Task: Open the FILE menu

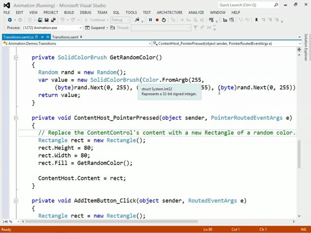Action: (6, 12)
